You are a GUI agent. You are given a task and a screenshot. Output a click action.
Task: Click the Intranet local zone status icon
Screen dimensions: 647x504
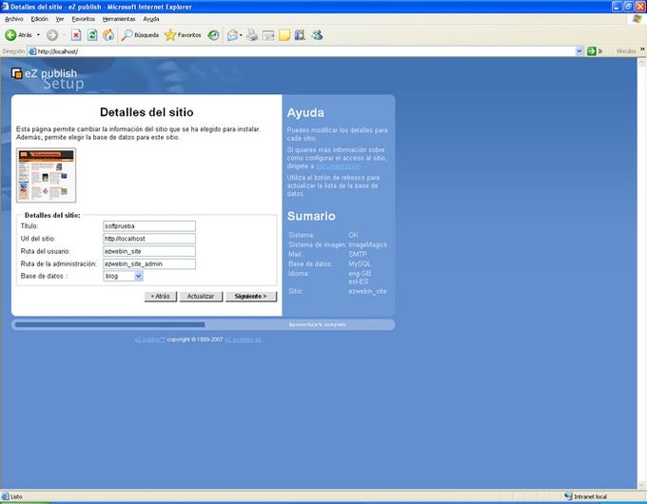click(568, 496)
